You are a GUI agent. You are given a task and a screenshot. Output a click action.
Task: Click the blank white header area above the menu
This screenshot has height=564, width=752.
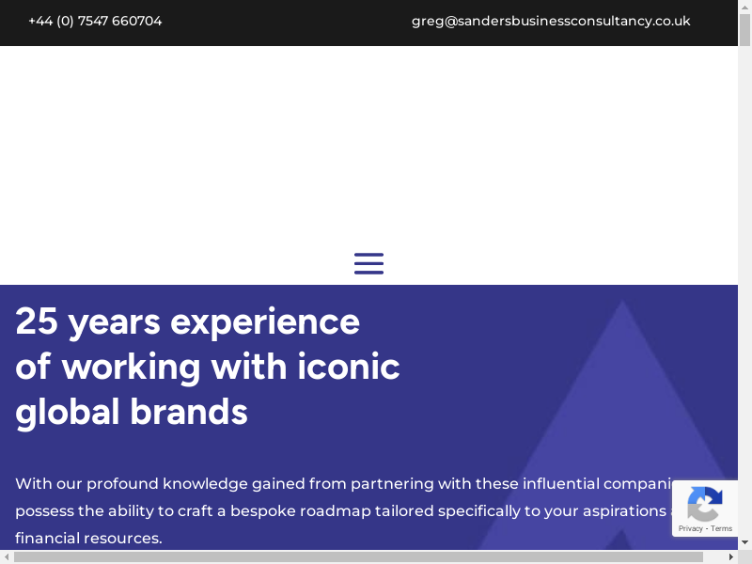[x=368, y=141]
